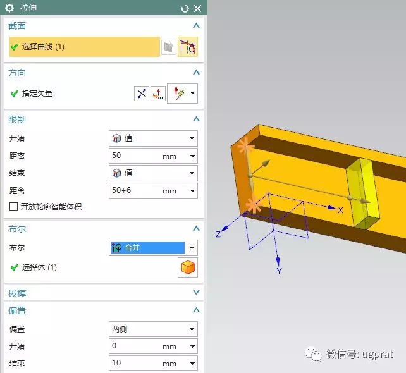Collapse the 限制 section
The height and width of the screenshot is (373, 406).
[x=196, y=119]
